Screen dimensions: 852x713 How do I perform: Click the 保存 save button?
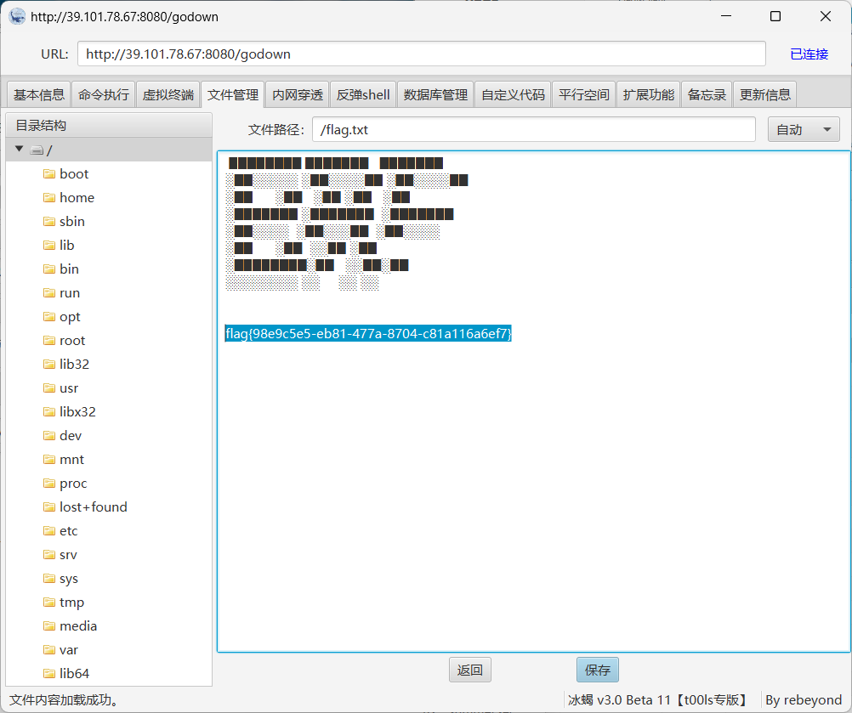pos(597,670)
